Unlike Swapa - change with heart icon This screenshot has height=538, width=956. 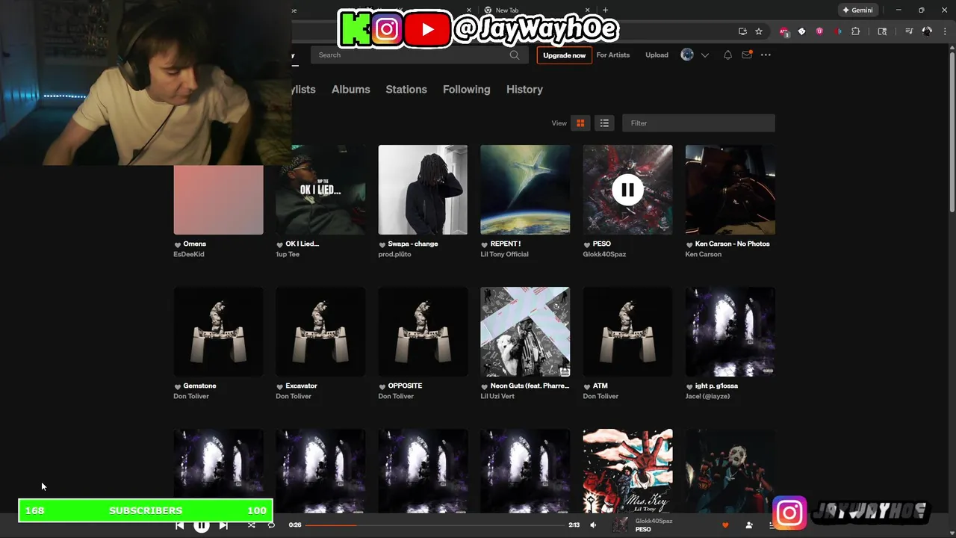point(382,244)
